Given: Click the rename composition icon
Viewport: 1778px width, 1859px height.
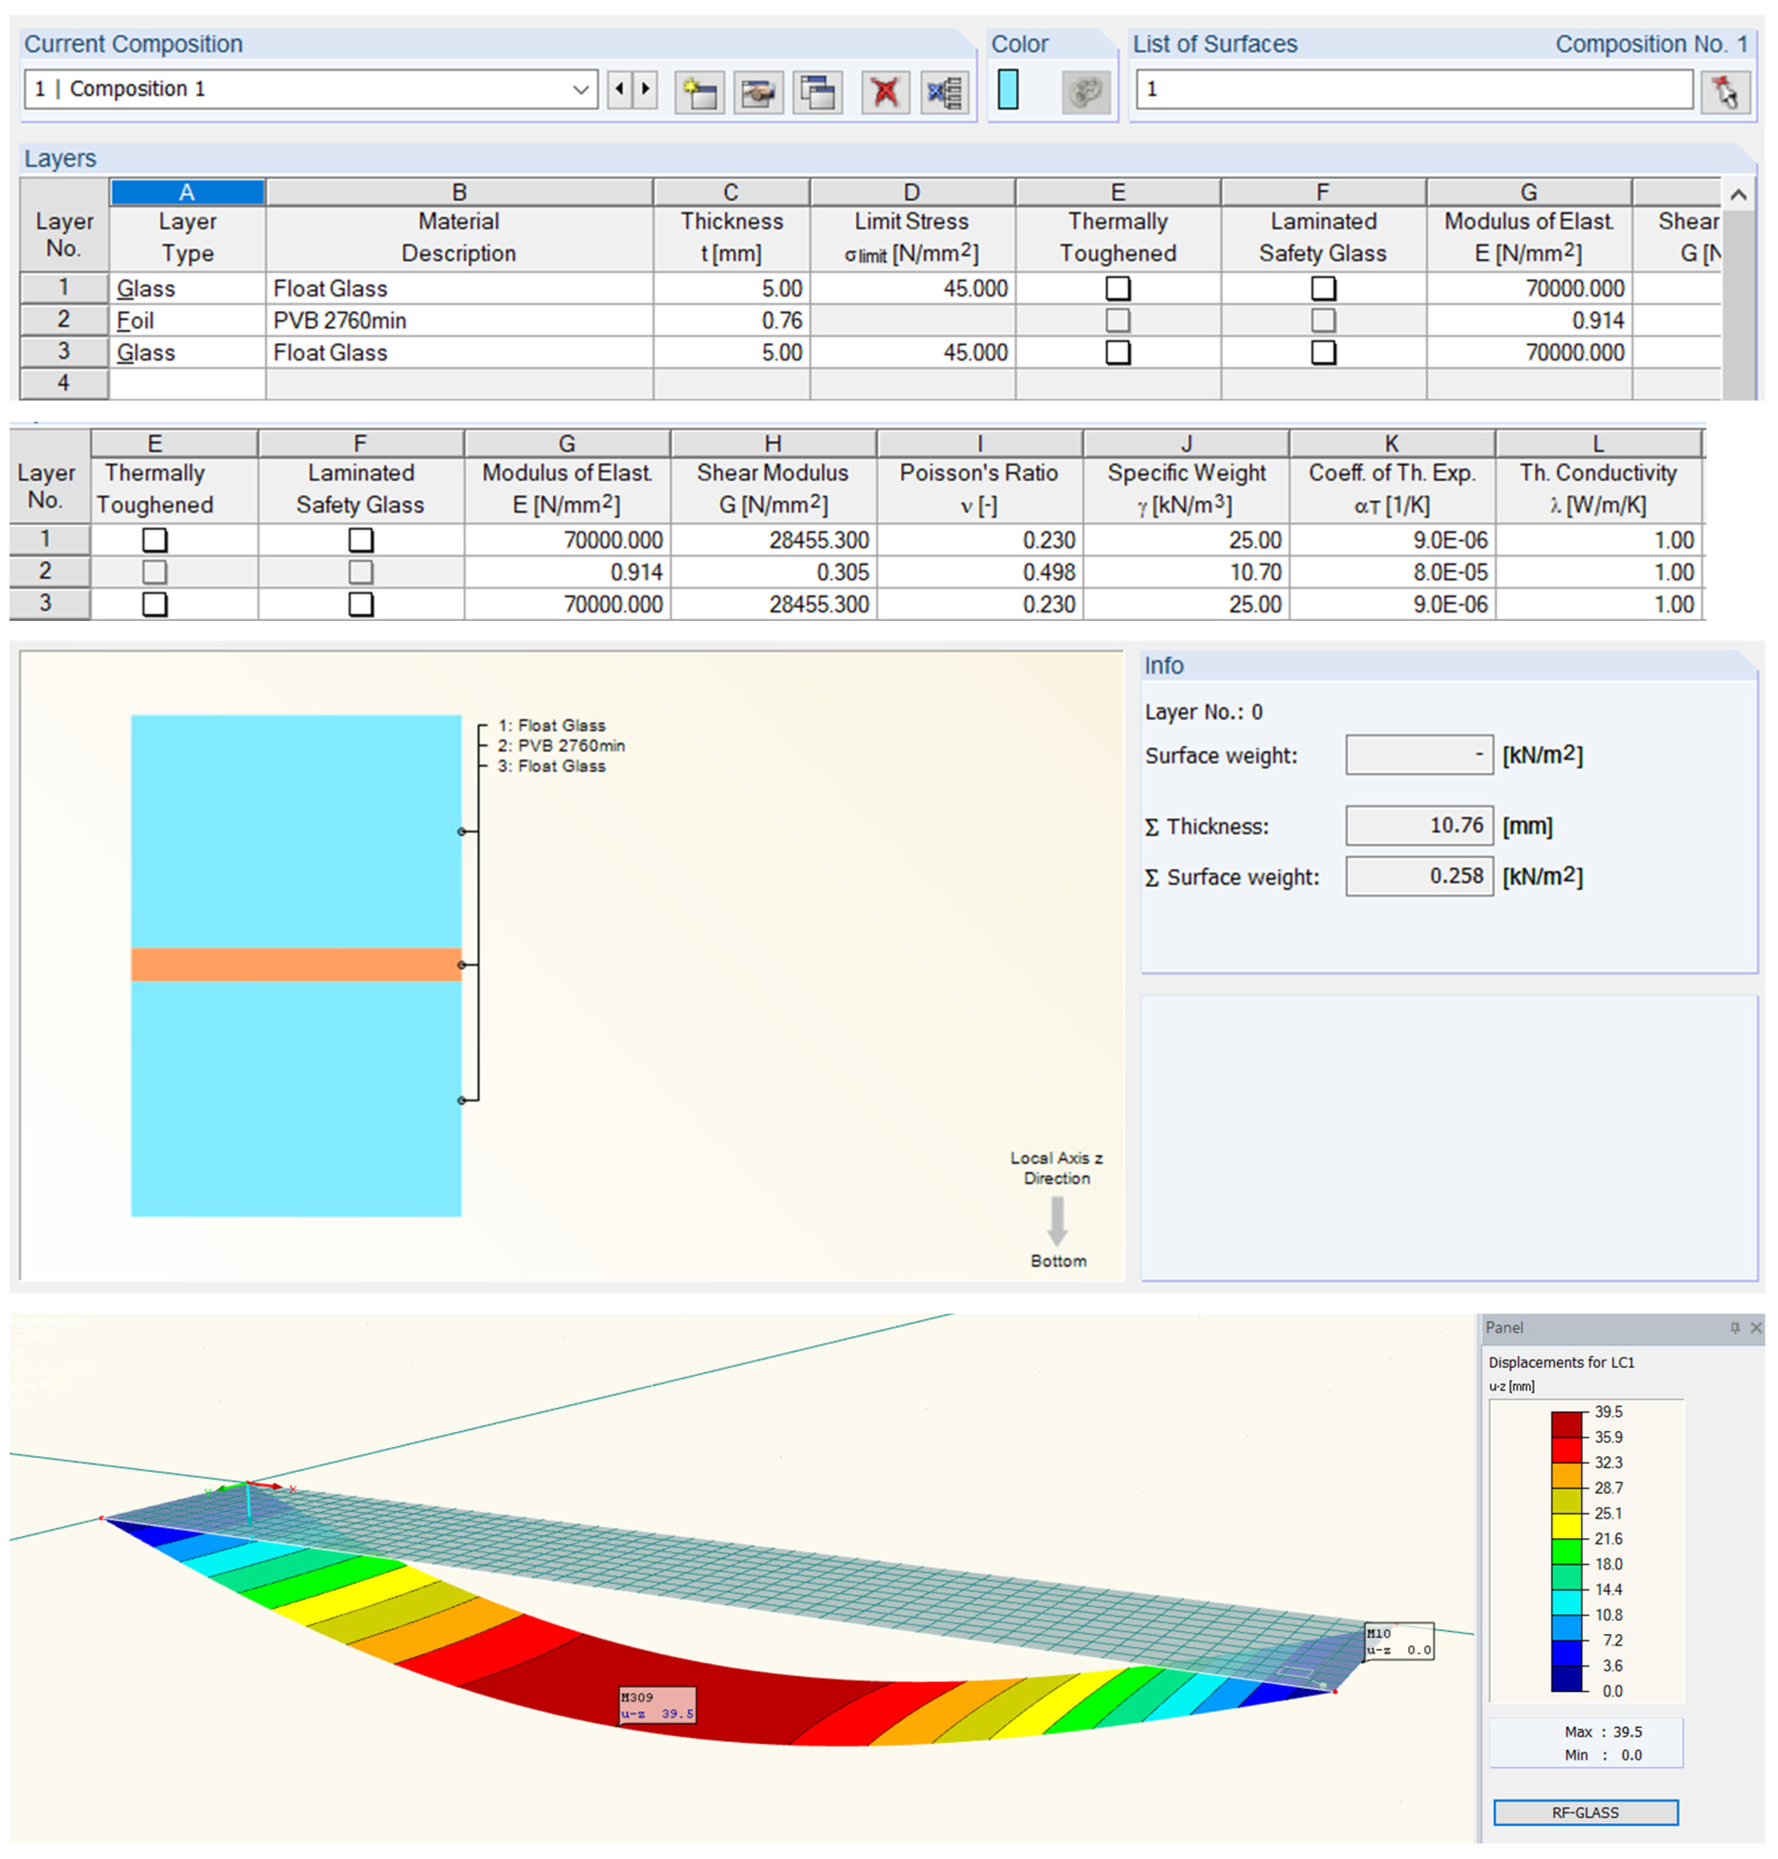Looking at the screenshot, I should tap(758, 92).
